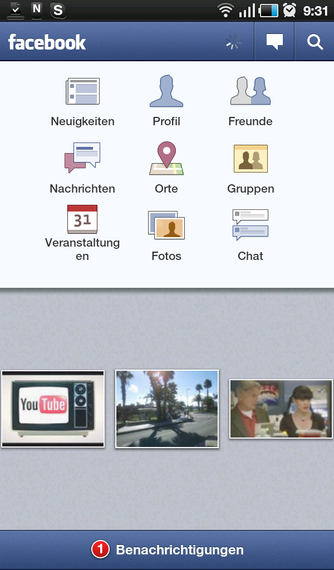
Task: Tap the alarm clock status icon
Action: pyautogui.click(x=289, y=10)
